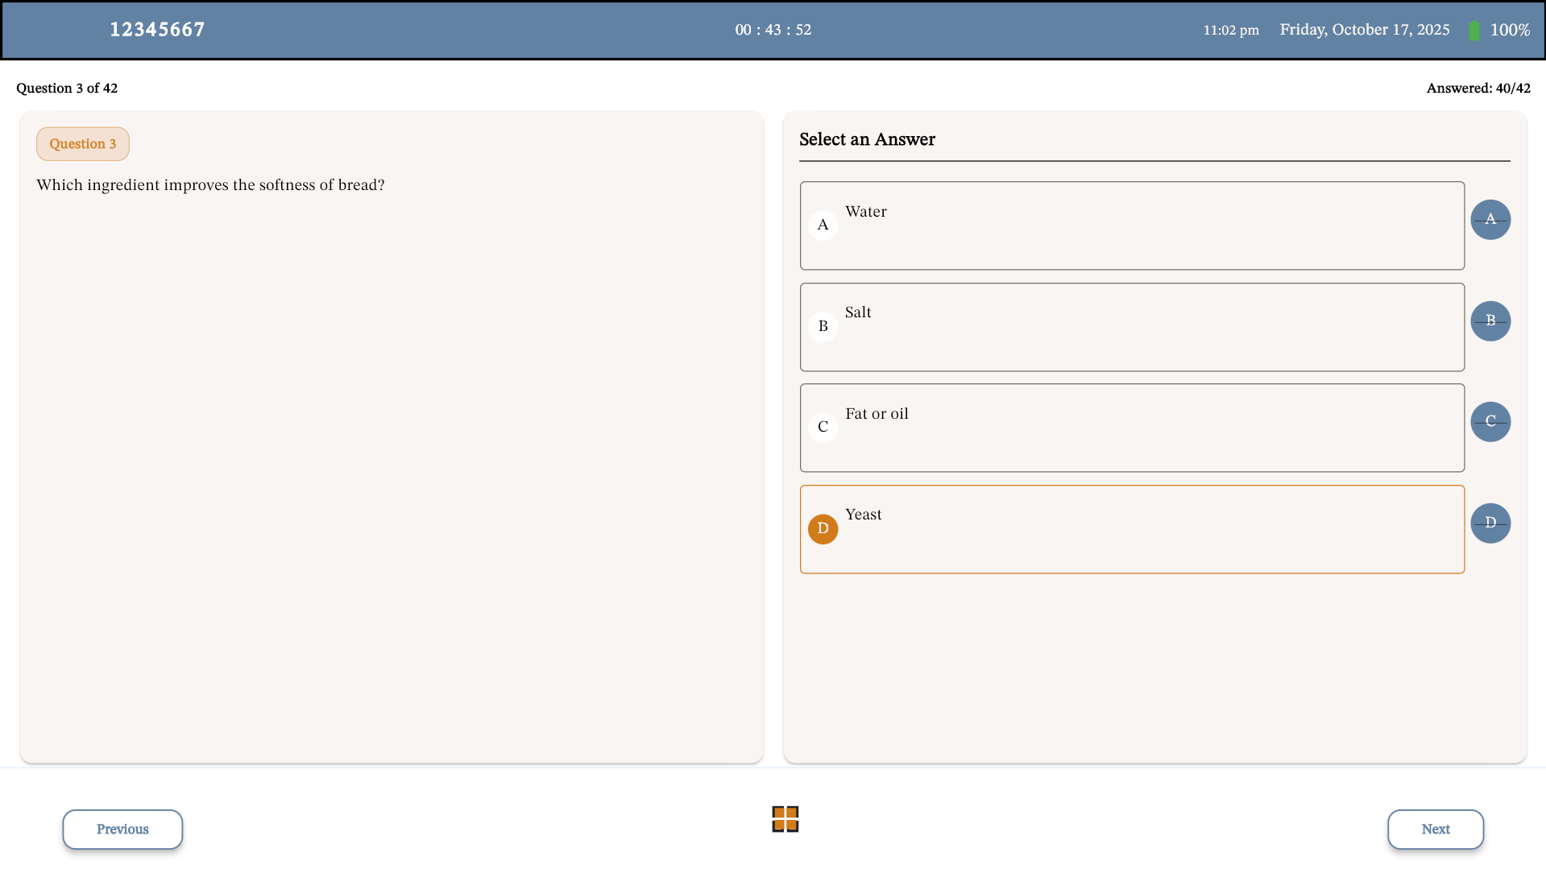
Task: Strike out option D with eliminate icon
Action: (x=1490, y=523)
